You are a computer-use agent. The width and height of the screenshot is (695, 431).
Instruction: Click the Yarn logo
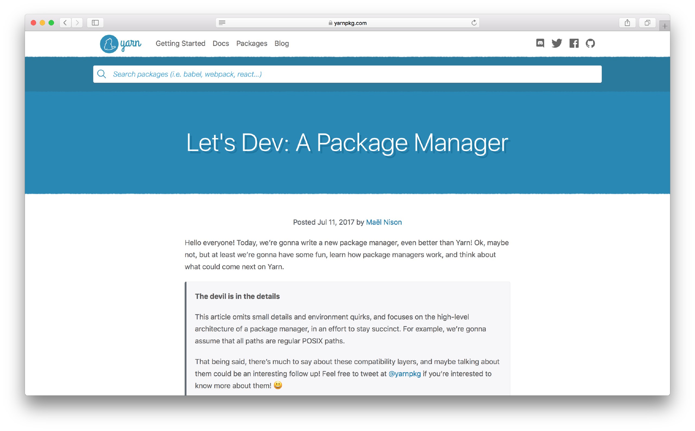[x=120, y=44]
